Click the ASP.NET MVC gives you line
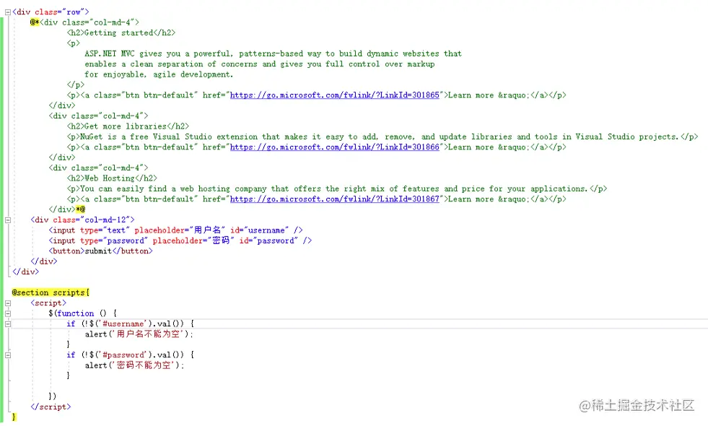The height and width of the screenshot is (426, 708). coord(274,53)
